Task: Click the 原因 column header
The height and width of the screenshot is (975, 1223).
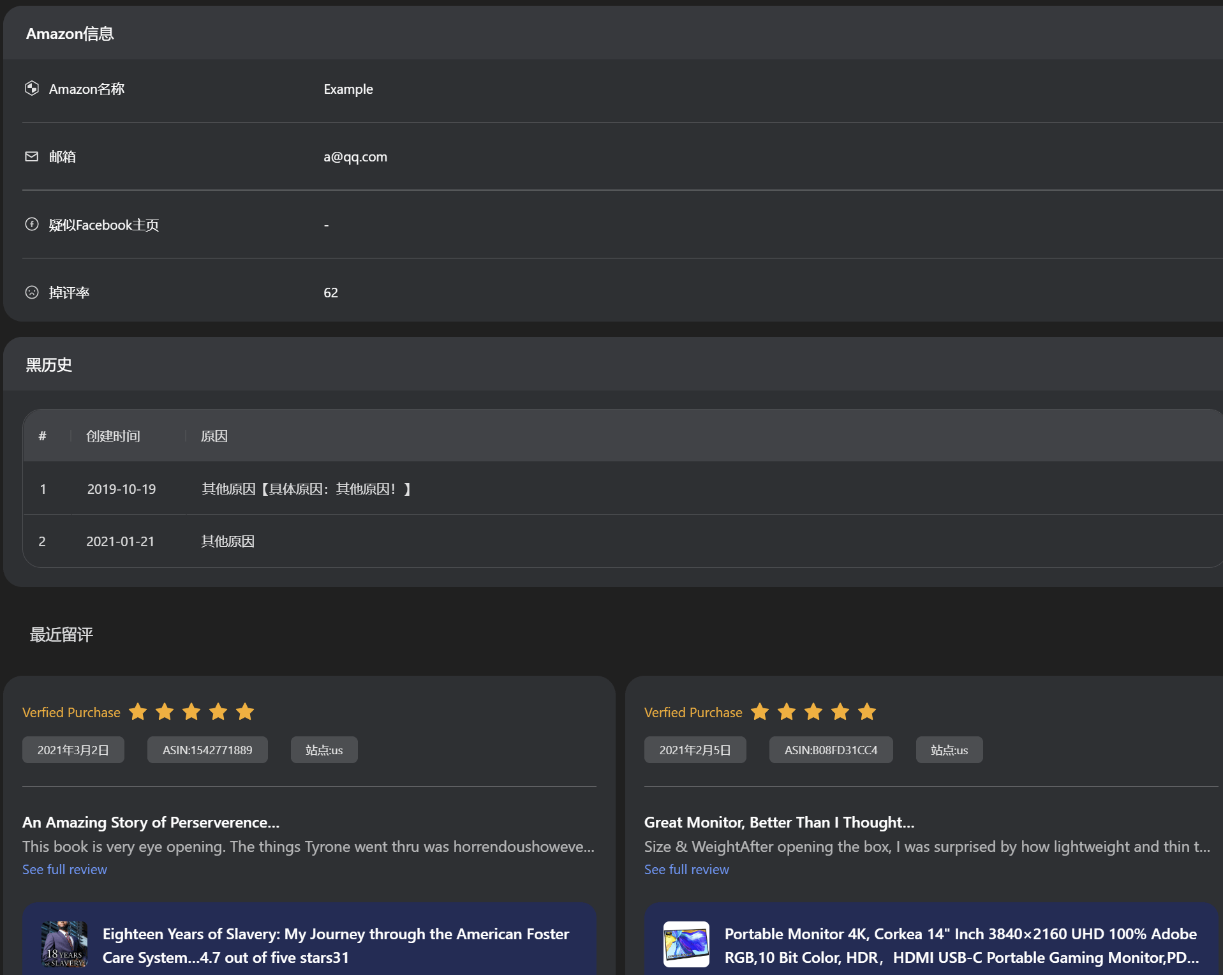Action: pos(214,436)
